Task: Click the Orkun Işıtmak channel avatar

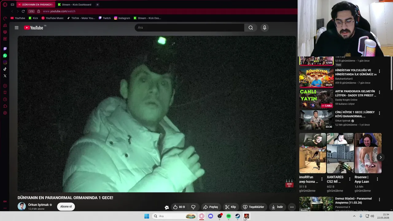Action: pos(22,207)
